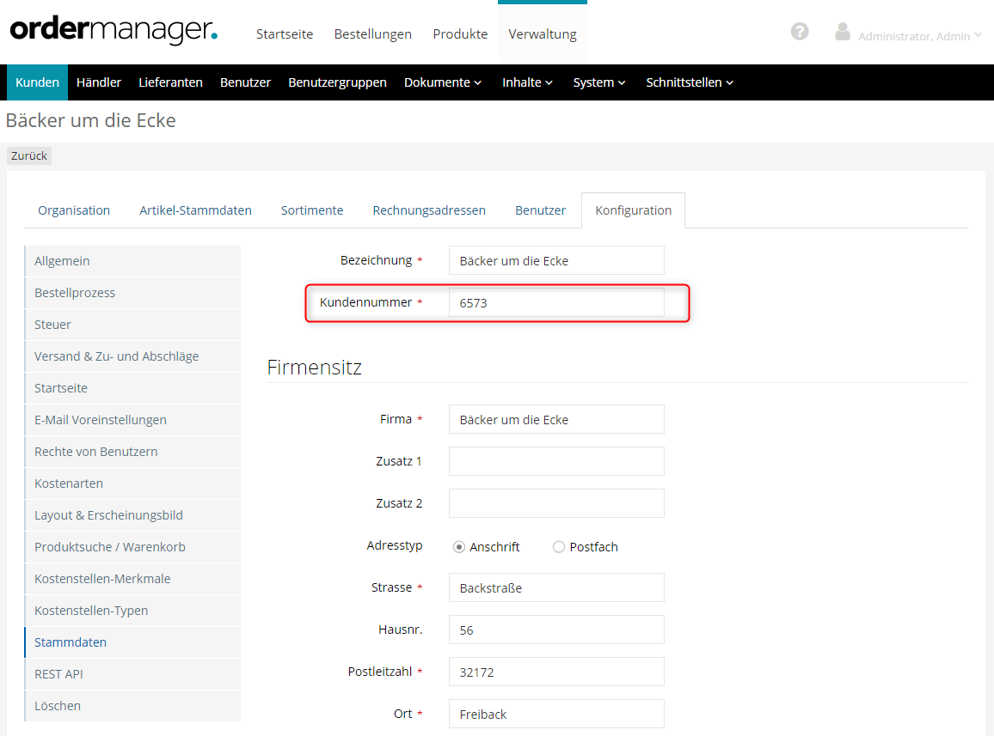Switch to the Rechnungsadressen tab
Viewport: 994px width, 736px height.
point(429,210)
